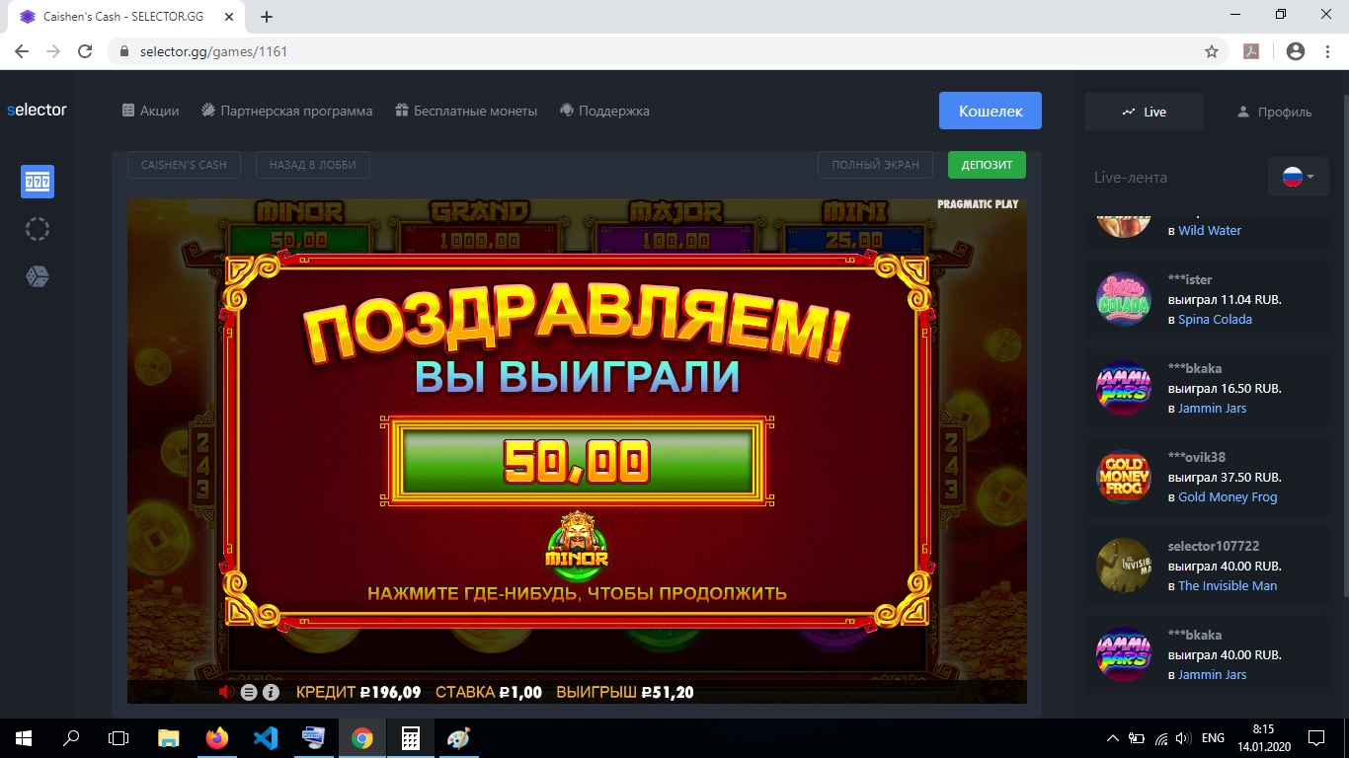Open the slots section in the sidebar
This screenshot has width=1349, height=758.
click(38, 182)
